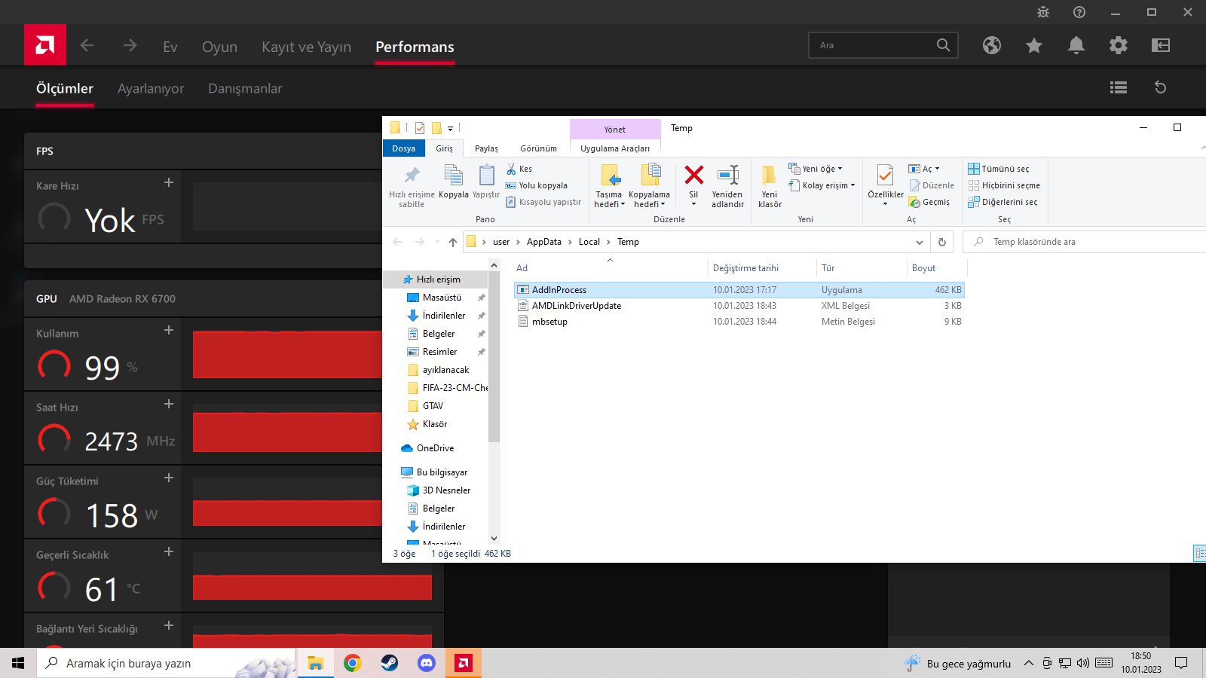Select GTAV folder in quick access
This screenshot has width=1206, height=678.
(x=433, y=406)
